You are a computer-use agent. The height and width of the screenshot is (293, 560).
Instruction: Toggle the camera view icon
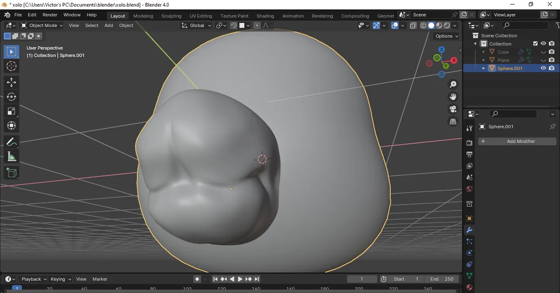pyautogui.click(x=453, y=109)
